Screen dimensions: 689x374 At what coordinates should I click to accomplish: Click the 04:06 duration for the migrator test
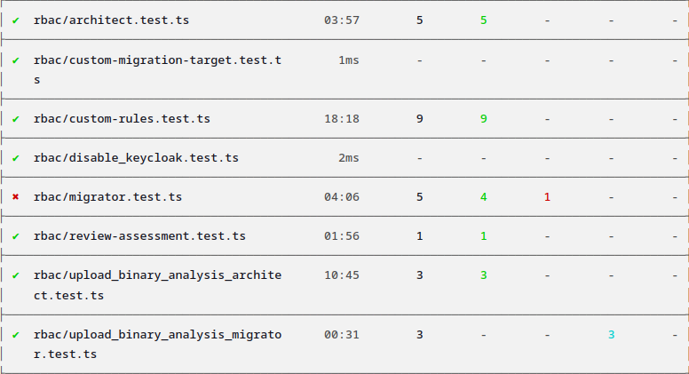342,196
